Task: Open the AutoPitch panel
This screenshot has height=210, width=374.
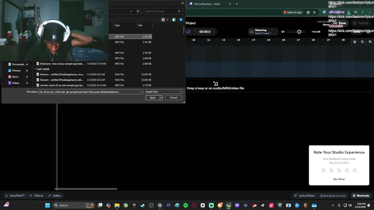Action: click(15, 196)
